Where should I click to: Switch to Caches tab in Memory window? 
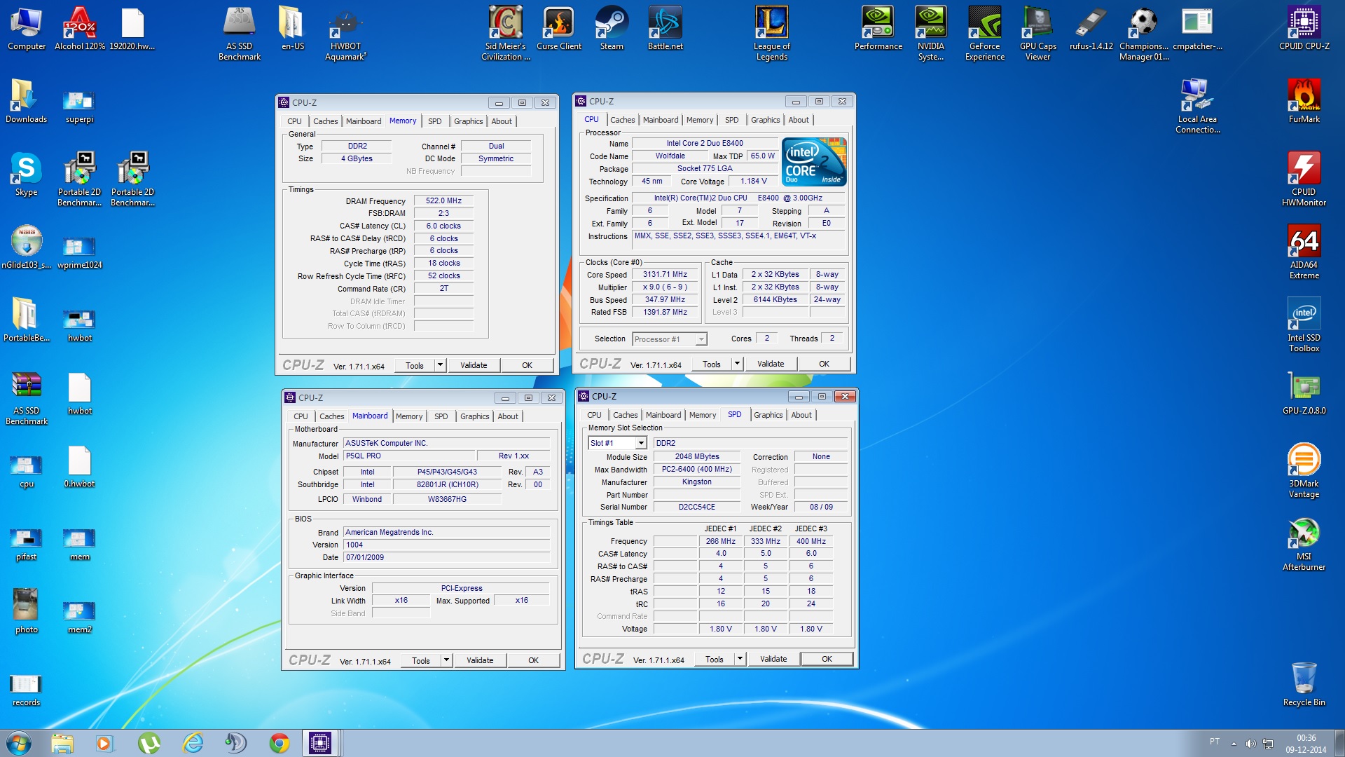(325, 121)
